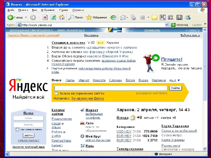Click the vertical scrollbar thumb
211x158 pixels.
(205, 66)
